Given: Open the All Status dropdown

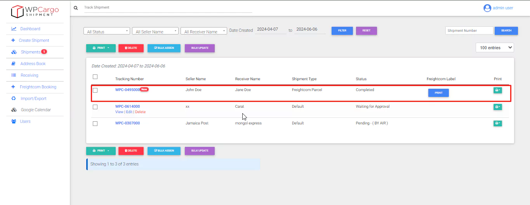Looking at the screenshot, I should (107, 31).
